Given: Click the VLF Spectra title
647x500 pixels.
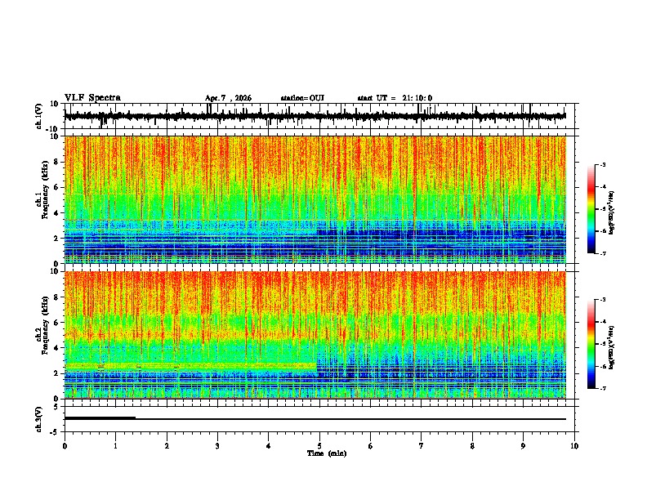Looking at the screenshot, I should (x=92, y=98).
